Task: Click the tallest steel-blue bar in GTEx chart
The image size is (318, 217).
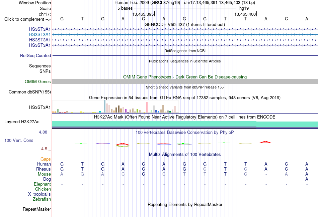Action: (x=104, y=106)
